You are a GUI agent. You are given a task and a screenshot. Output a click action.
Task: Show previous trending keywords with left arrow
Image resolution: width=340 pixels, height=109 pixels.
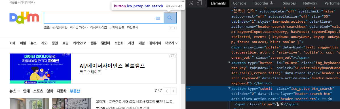[x=171, y=28]
